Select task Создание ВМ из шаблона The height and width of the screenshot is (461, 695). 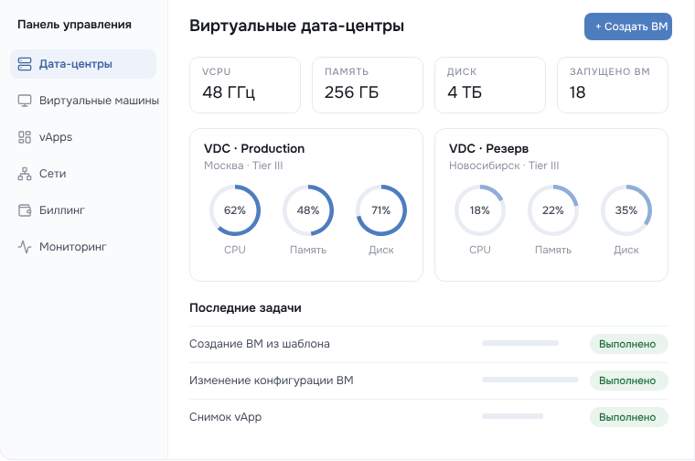[x=260, y=344]
